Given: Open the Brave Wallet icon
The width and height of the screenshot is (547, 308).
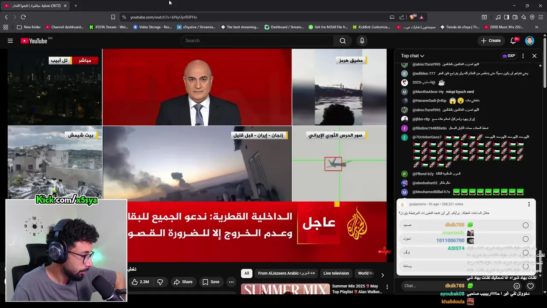Looking at the screenshot, I should point(515,17).
